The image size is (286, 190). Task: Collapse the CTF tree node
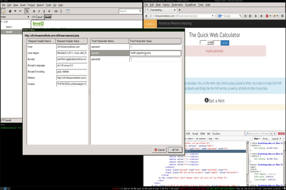[x=2, y=22]
